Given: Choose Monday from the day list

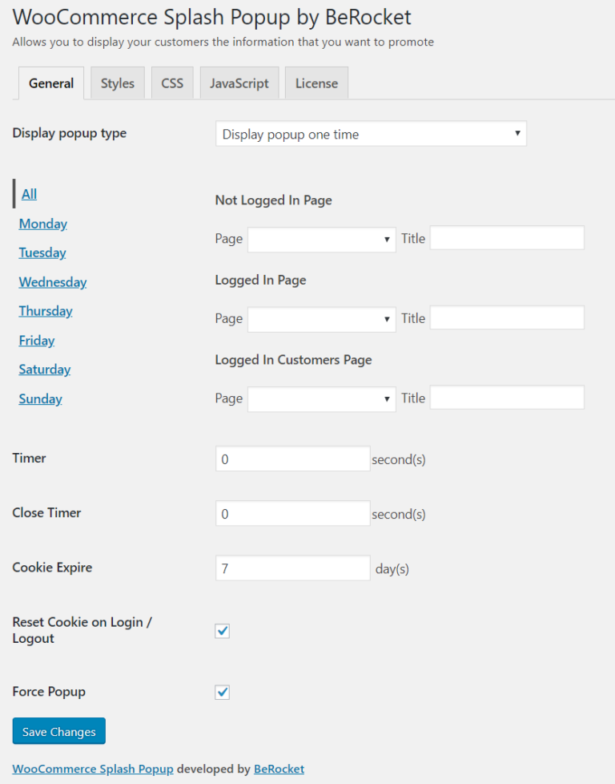Looking at the screenshot, I should click(x=42, y=224).
